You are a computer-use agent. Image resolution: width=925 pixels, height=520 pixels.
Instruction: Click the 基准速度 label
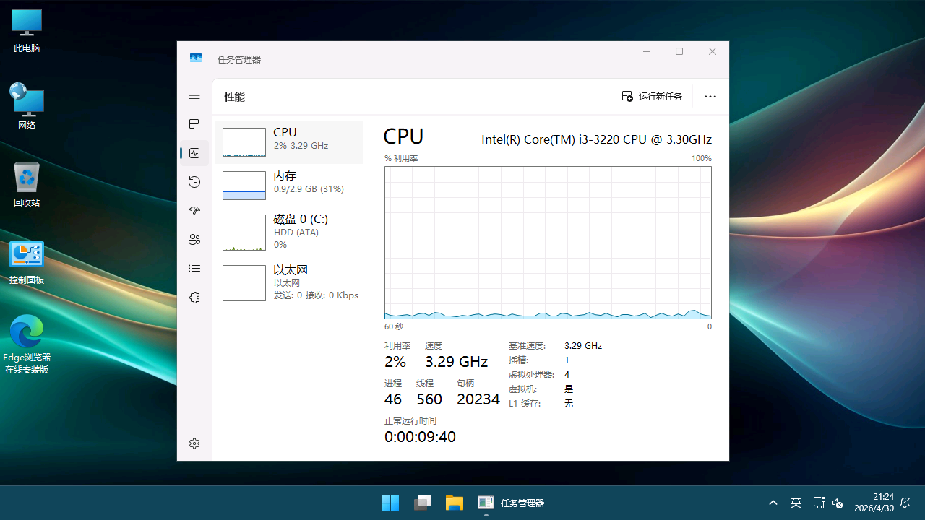527,346
